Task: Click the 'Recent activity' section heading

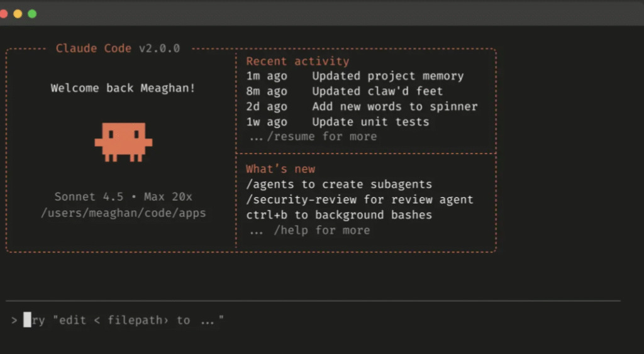Action: click(297, 61)
